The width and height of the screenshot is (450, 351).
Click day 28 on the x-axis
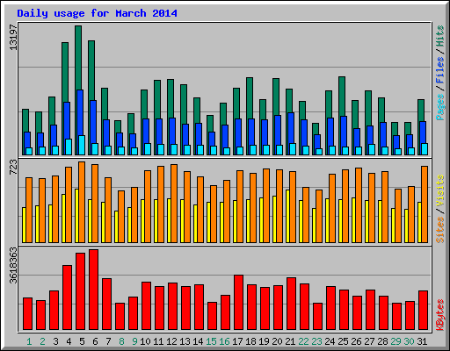[x=382, y=341]
